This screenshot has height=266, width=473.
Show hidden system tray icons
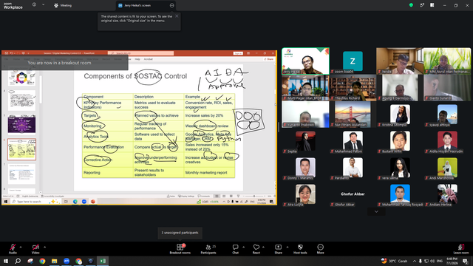click(x=415, y=261)
